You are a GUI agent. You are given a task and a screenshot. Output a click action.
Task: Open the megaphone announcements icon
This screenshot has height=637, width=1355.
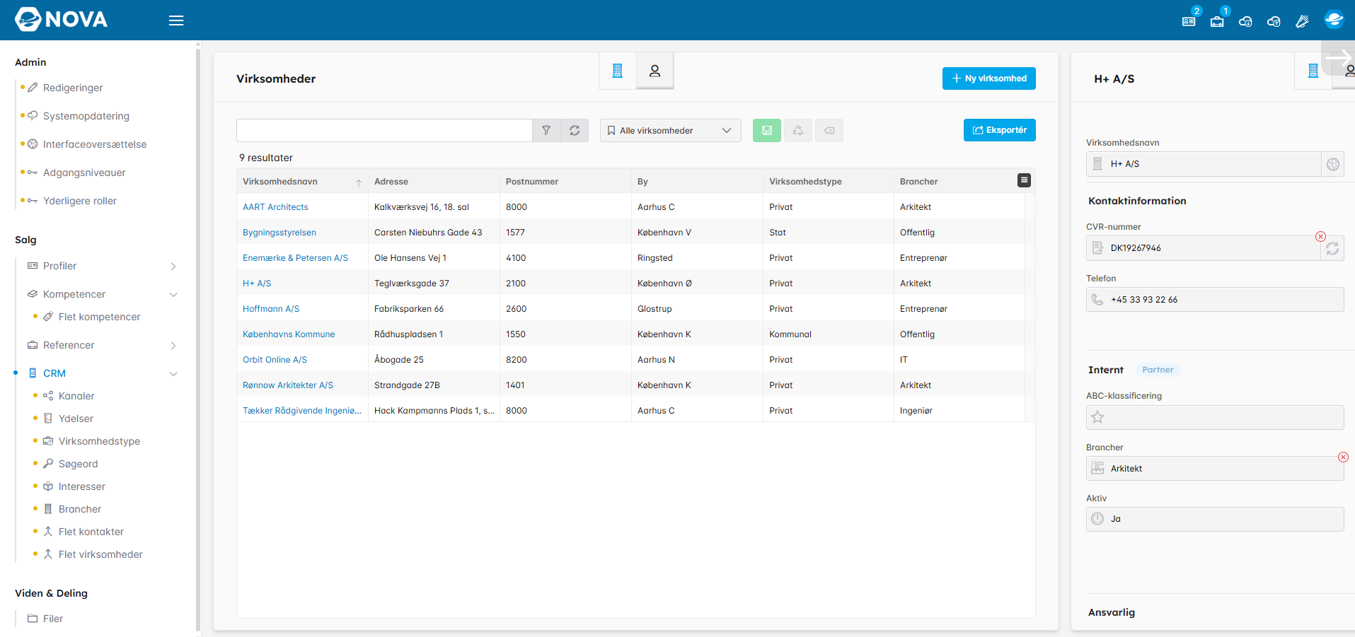1302,21
